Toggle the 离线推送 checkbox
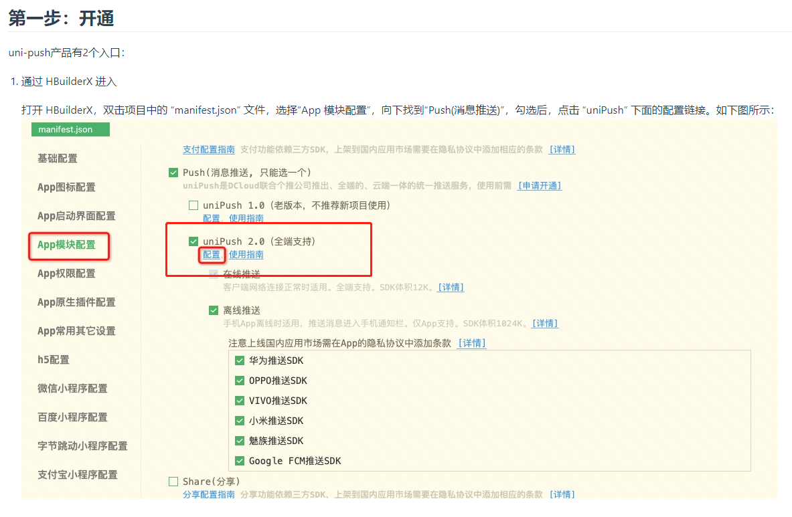Image resolution: width=792 pixels, height=517 pixels. click(x=214, y=310)
